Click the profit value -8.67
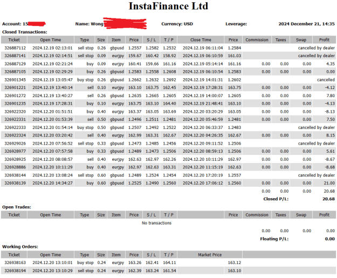337x278 pixels. pyautogui.click(x=329, y=159)
